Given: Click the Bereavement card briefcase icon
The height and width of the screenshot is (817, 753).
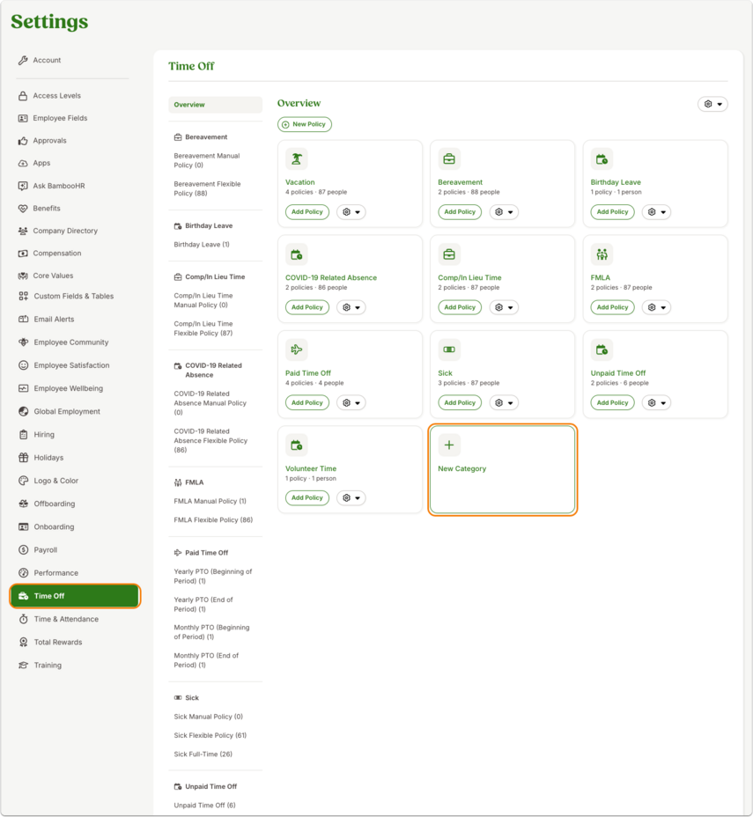Looking at the screenshot, I should (x=449, y=159).
